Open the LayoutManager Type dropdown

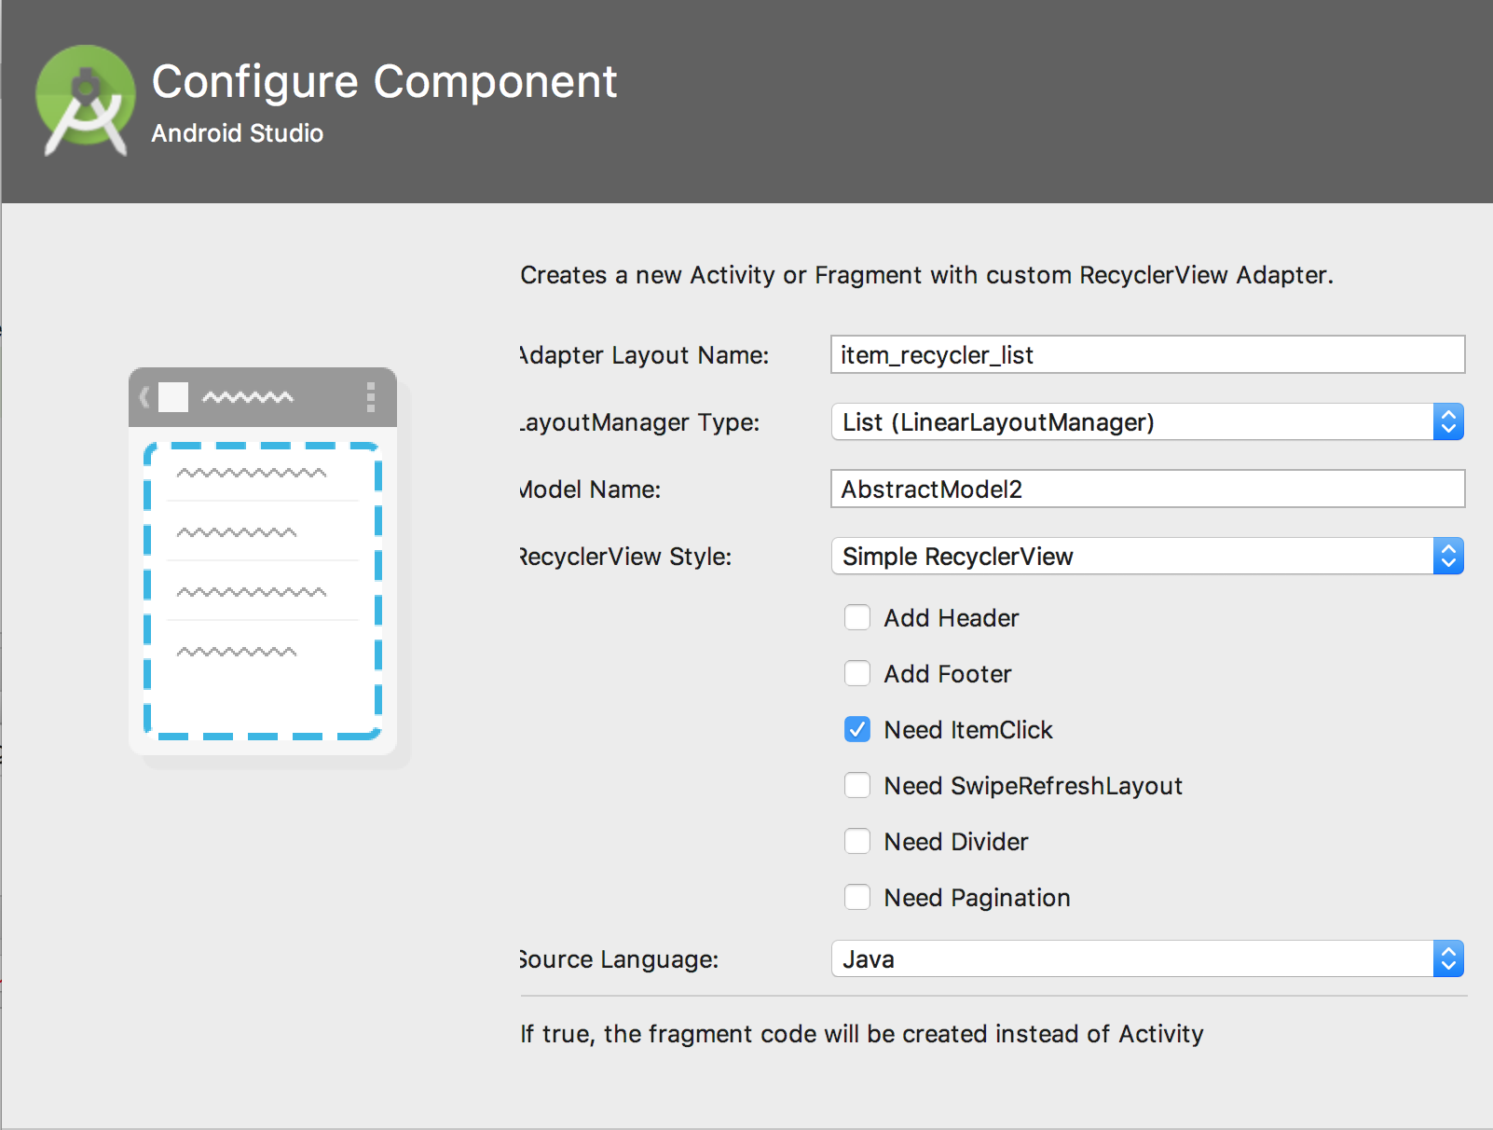pyautogui.click(x=1147, y=422)
